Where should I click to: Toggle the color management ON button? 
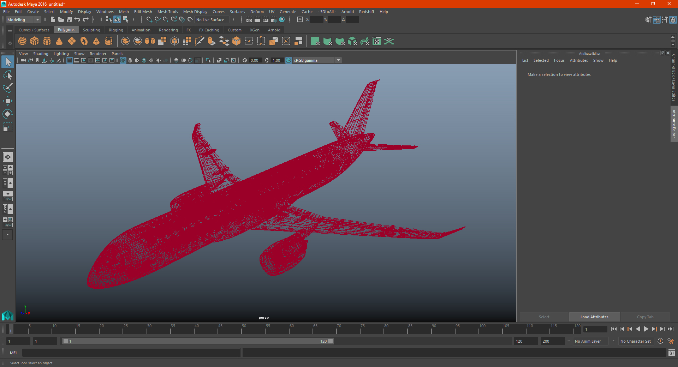[x=289, y=60]
